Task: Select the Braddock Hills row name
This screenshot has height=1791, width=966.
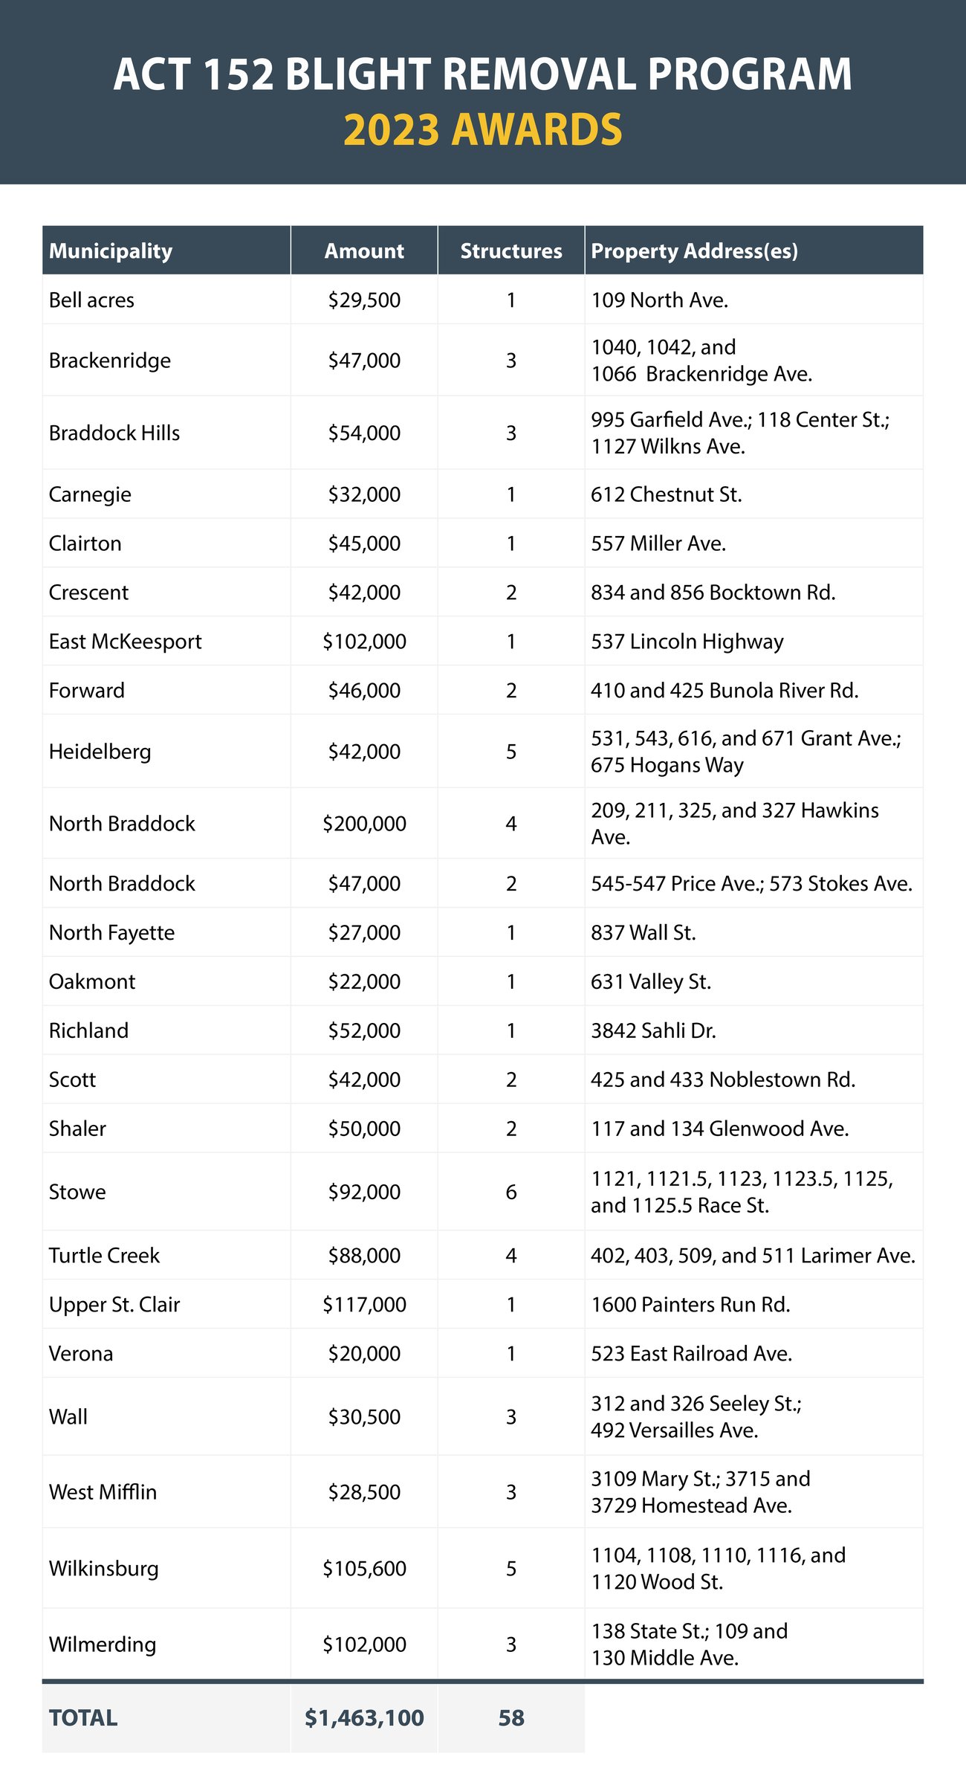Action: (114, 433)
